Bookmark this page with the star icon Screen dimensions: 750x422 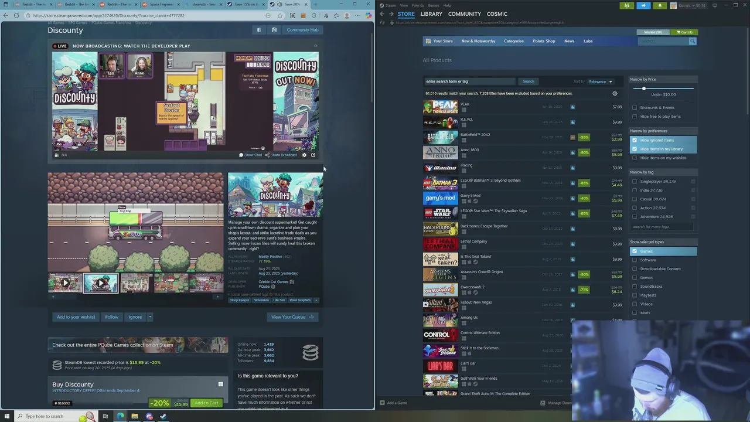click(x=280, y=15)
